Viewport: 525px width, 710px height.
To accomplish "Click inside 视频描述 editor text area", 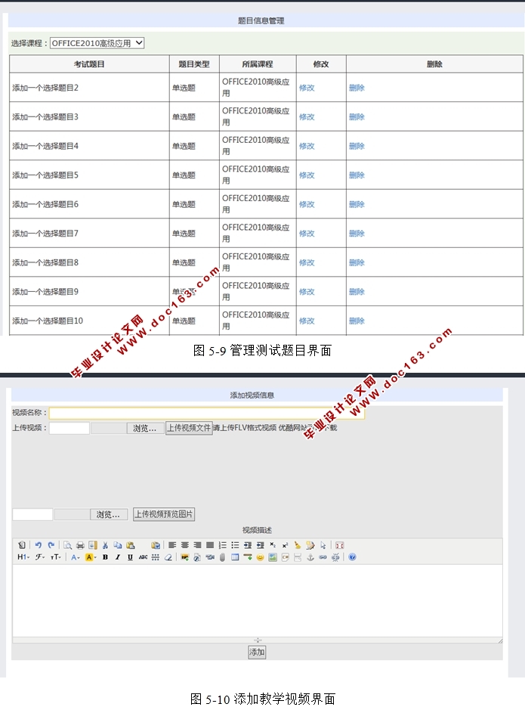I will [x=258, y=600].
